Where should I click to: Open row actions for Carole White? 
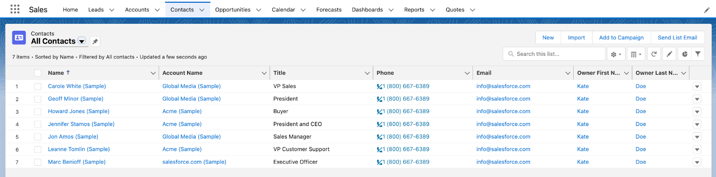click(x=697, y=86)
